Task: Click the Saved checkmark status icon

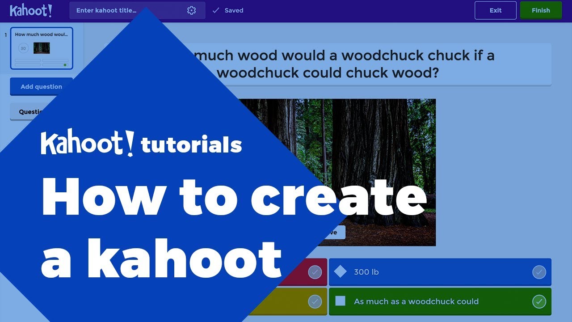Action: pyautogui.click(x=216, y=10)
